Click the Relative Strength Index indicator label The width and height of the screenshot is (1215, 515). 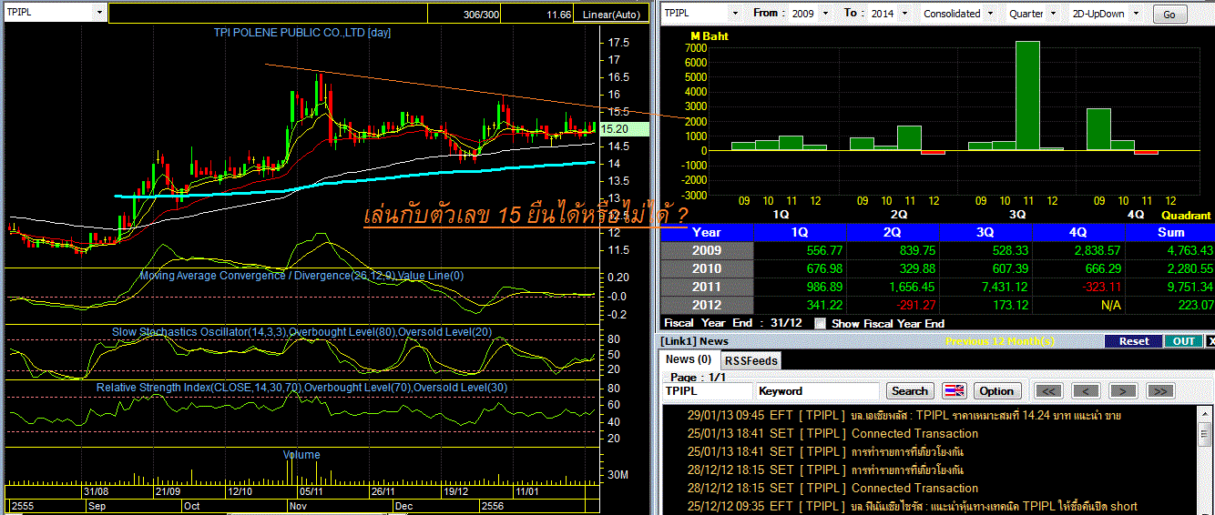click(302, 388)
